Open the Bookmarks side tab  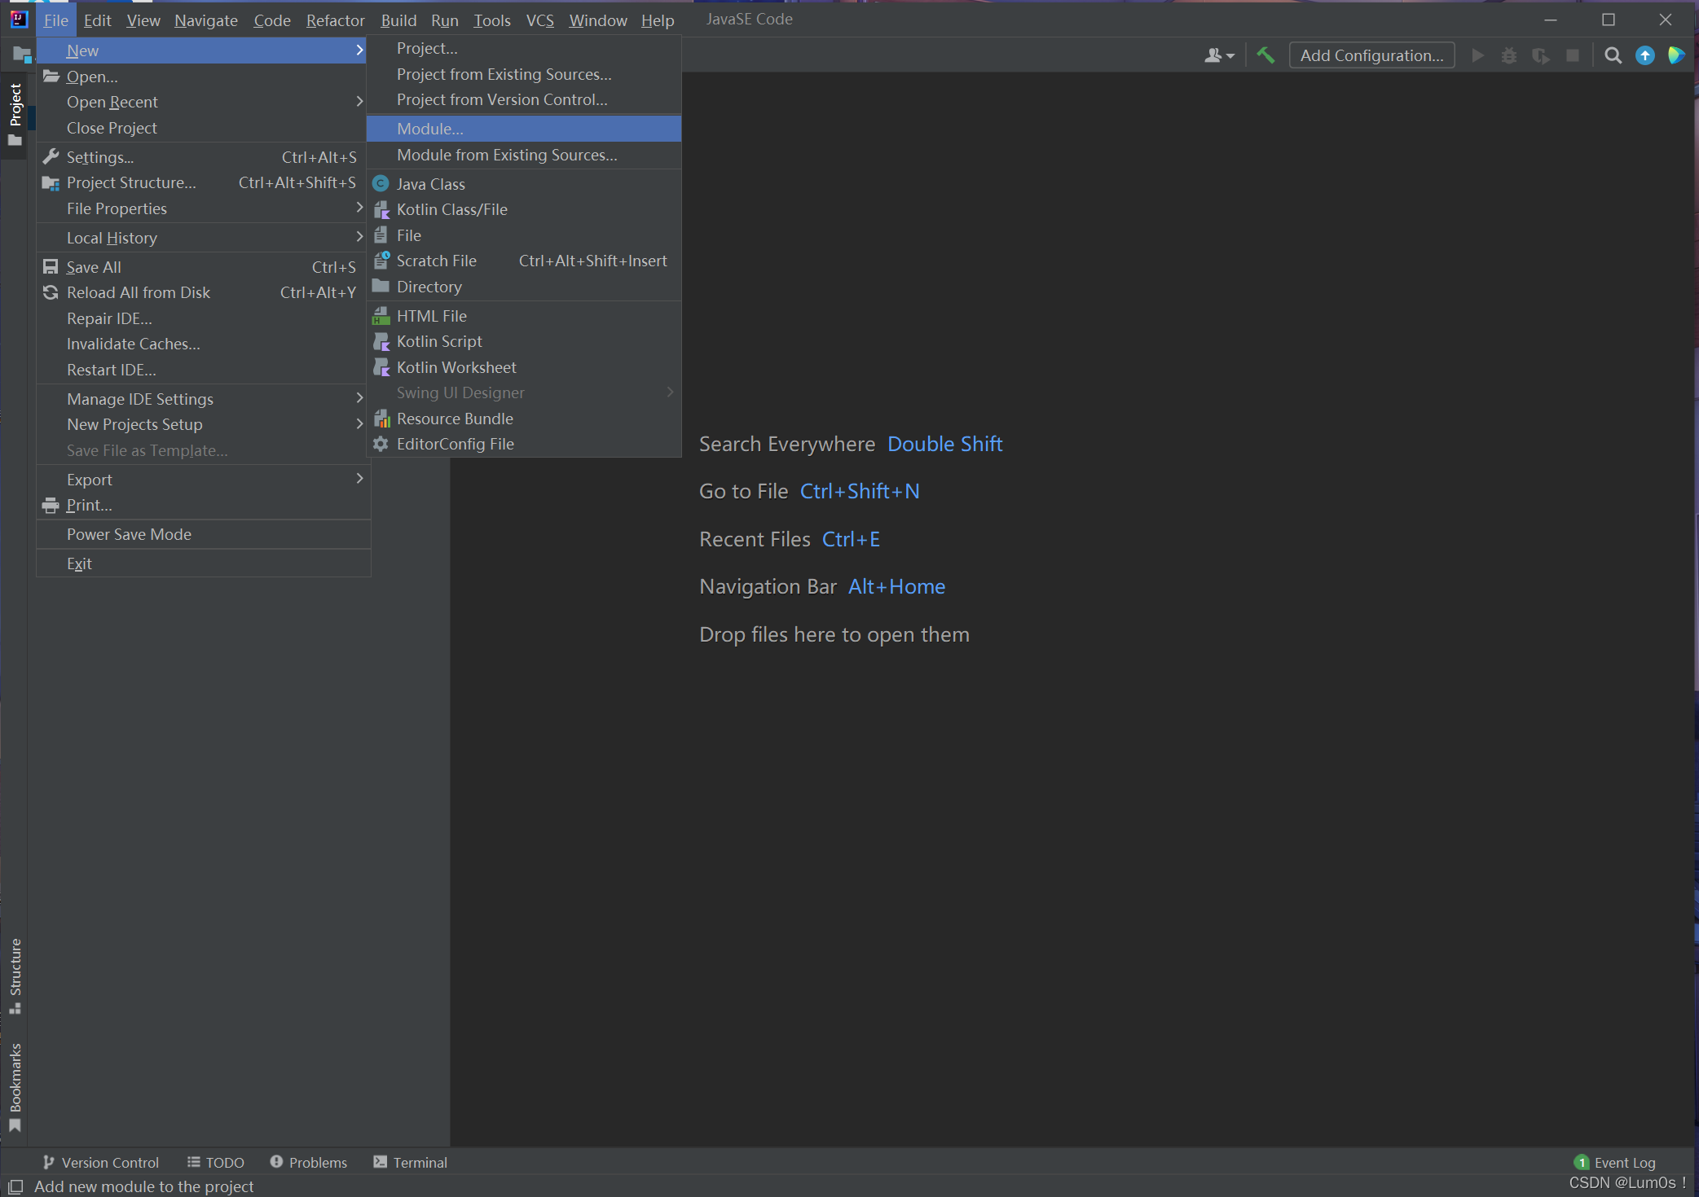click(15, 1087)
